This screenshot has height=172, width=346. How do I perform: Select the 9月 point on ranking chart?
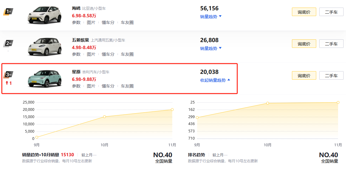[197, 117]
